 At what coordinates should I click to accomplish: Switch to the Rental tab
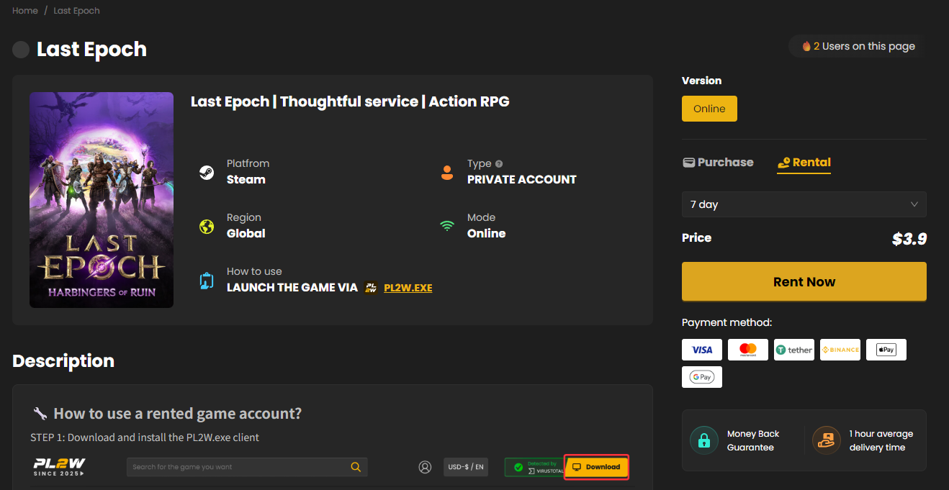pyautogui.click(x=804, y=163)
